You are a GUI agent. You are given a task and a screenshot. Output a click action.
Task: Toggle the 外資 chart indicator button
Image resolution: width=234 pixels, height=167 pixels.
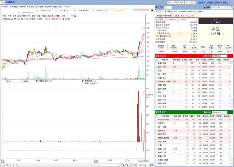[x=9, y=16]
